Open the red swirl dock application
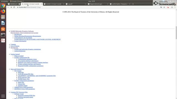This screenshot has height=99, width=177. [x=3, y=40]
